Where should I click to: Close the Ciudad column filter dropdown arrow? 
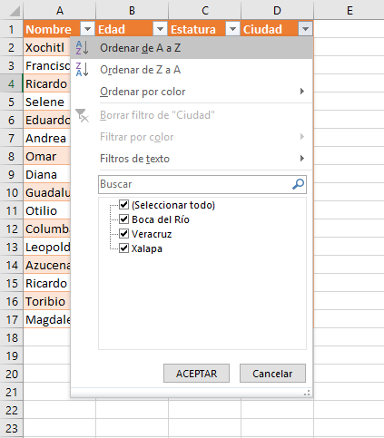[305, 29]
